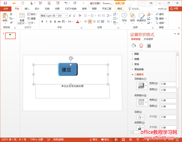
Task: Select slide 1 thumbnail in slide panel
Action: [10, 36]
